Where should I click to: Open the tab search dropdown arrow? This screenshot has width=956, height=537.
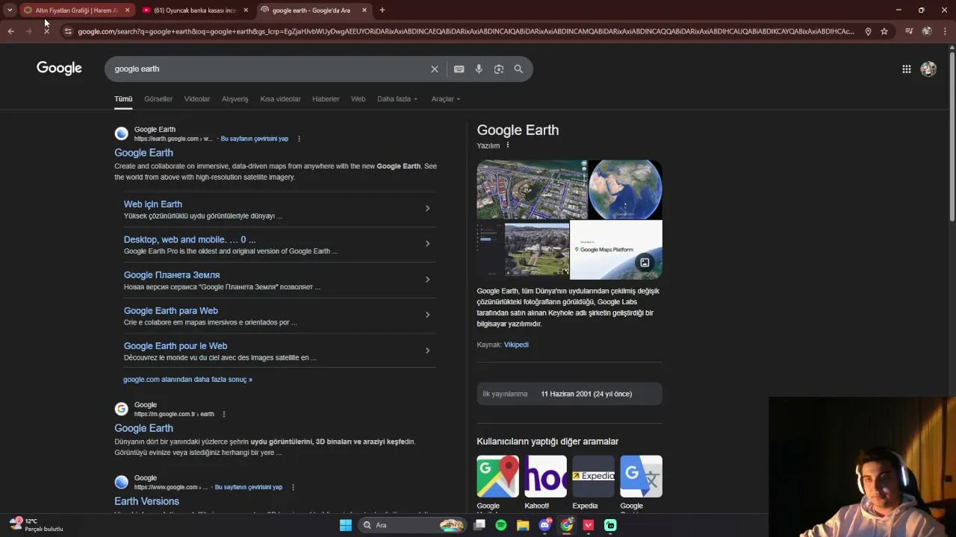10,10
